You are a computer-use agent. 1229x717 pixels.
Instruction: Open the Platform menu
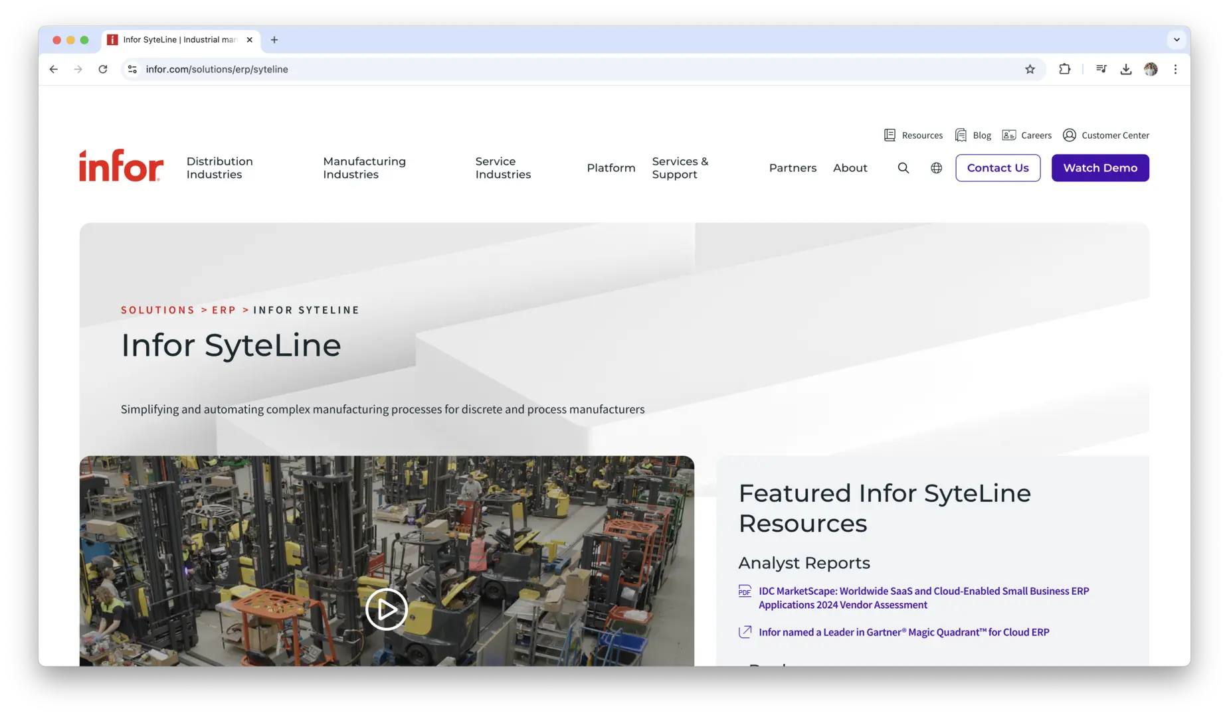pyautogui.click(x=611, y=168)
